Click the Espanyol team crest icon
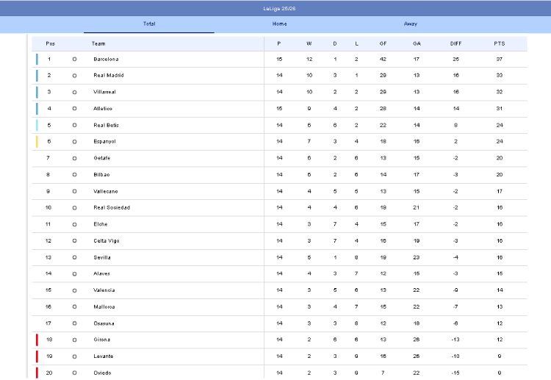This screenshot has height=380, width=551. pyautogui.click(x=74, y=142)
